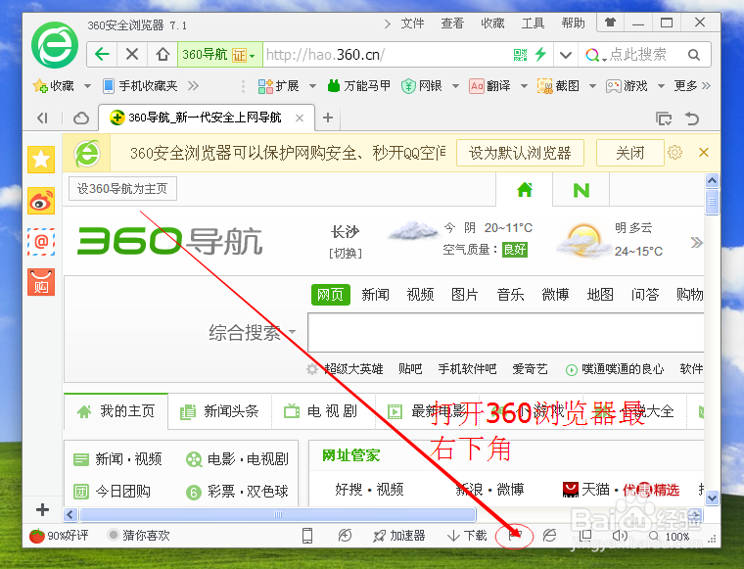Open the 查看 menu
The width and height of the screenshot is (744, 569).
(451, 24)
